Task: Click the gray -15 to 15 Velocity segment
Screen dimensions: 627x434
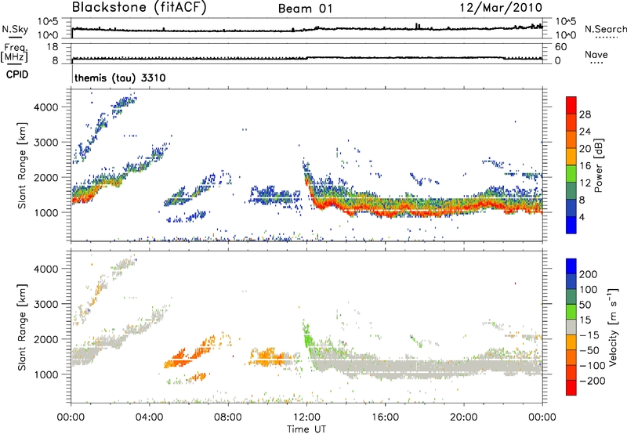Action: (x=571, y=327)
